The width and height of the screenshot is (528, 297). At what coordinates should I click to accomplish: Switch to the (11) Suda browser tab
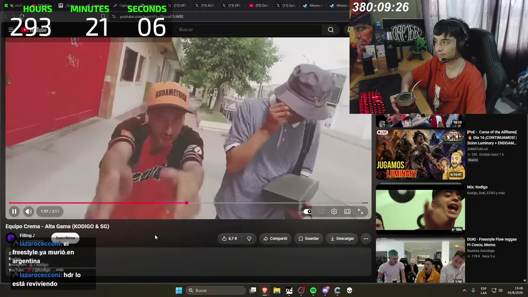click(286, 5)
